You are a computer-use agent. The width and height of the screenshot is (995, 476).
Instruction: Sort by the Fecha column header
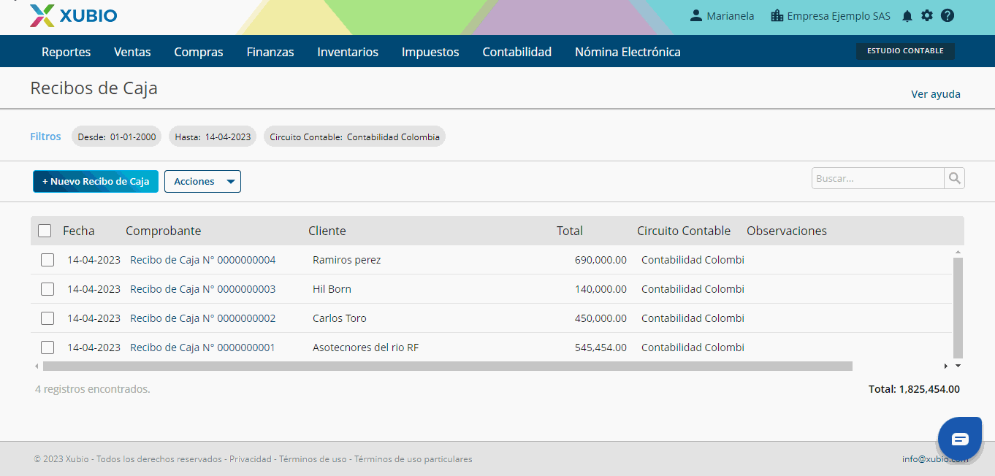pyautogui.click(x=79, y=231)
